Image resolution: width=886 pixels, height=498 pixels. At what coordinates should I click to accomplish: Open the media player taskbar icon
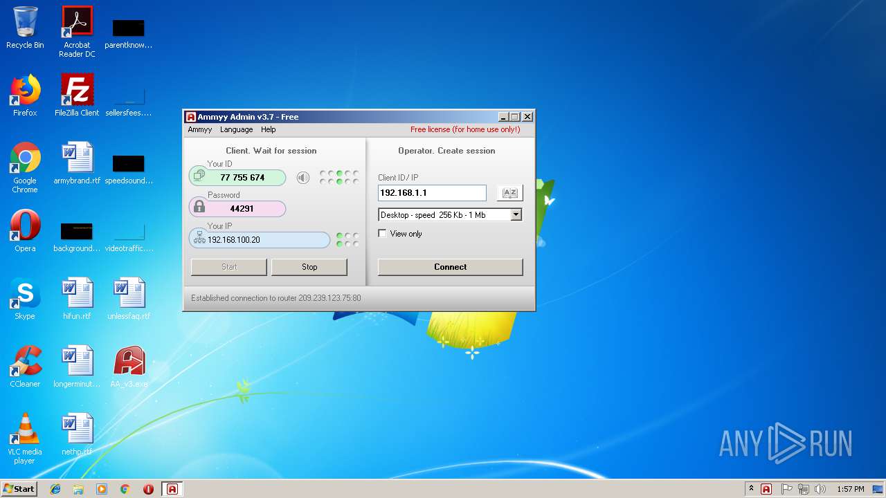coord(102,489)
